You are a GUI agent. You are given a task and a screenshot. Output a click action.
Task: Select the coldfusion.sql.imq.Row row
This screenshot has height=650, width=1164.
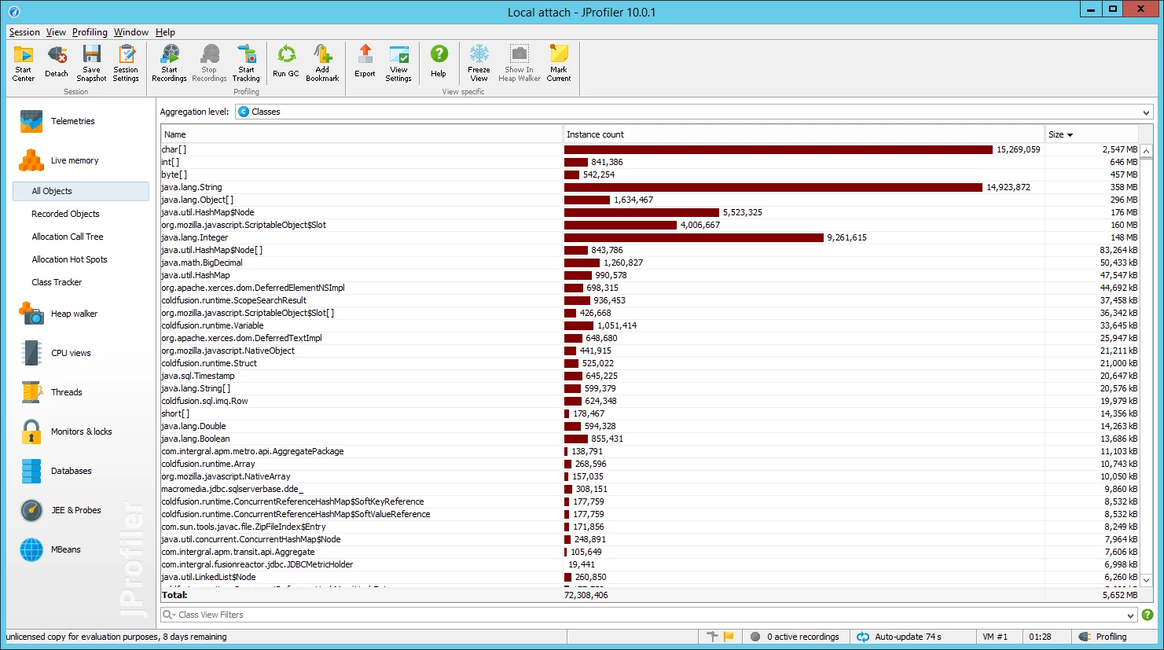click(650, 401)
